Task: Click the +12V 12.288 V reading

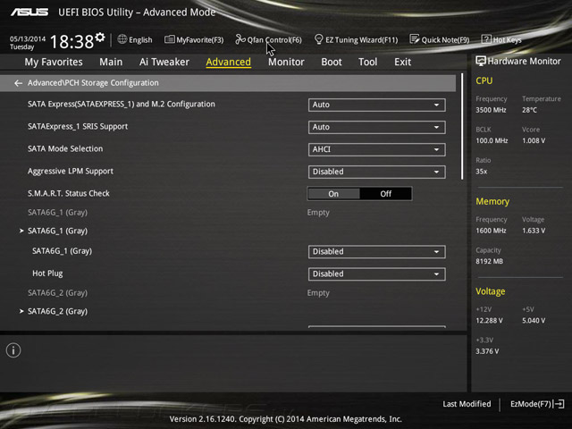Action: tap(489, 321)
